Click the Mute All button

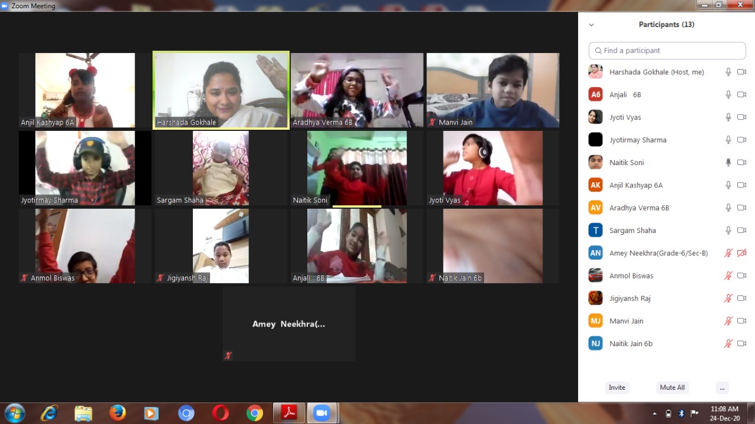(x=672, y=387)
